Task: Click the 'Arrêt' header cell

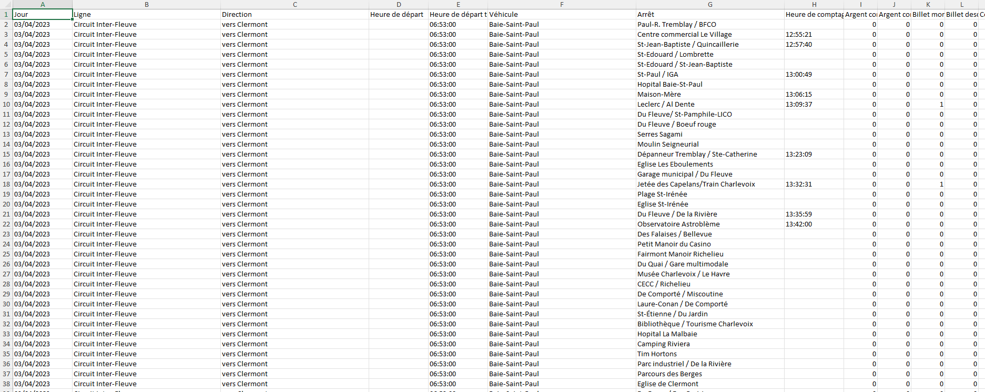Action: pos(710,14)
